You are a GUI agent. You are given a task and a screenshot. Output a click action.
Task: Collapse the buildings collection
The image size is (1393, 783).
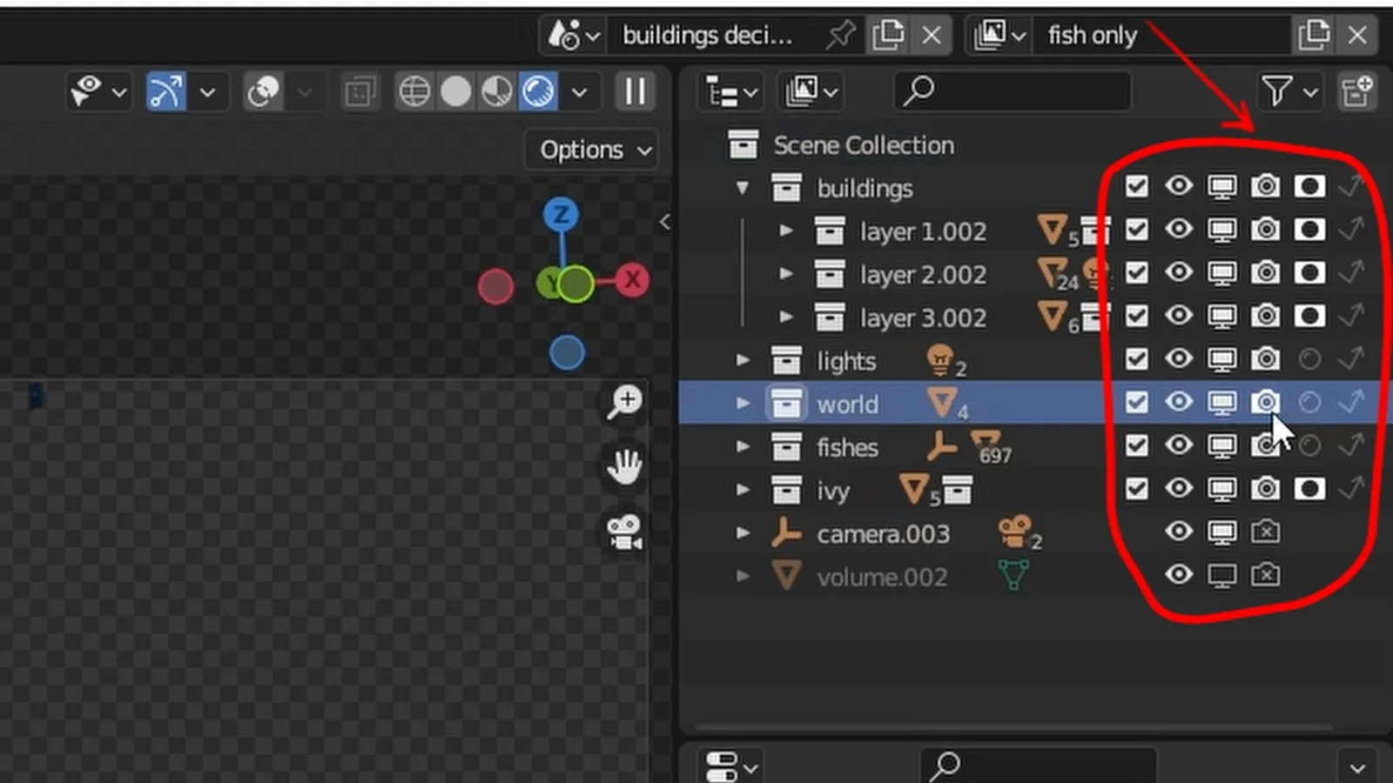[x=743, y=188]
